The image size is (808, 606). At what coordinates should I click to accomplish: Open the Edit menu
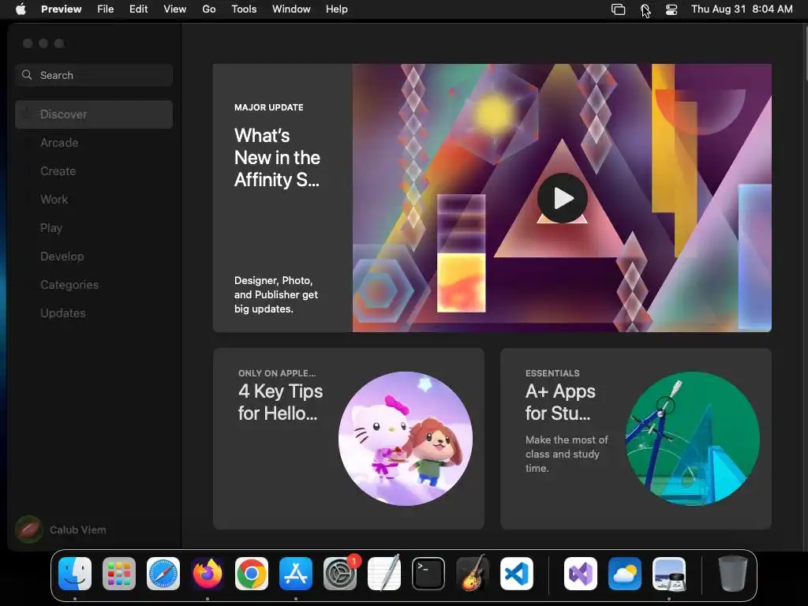point(139,9)
